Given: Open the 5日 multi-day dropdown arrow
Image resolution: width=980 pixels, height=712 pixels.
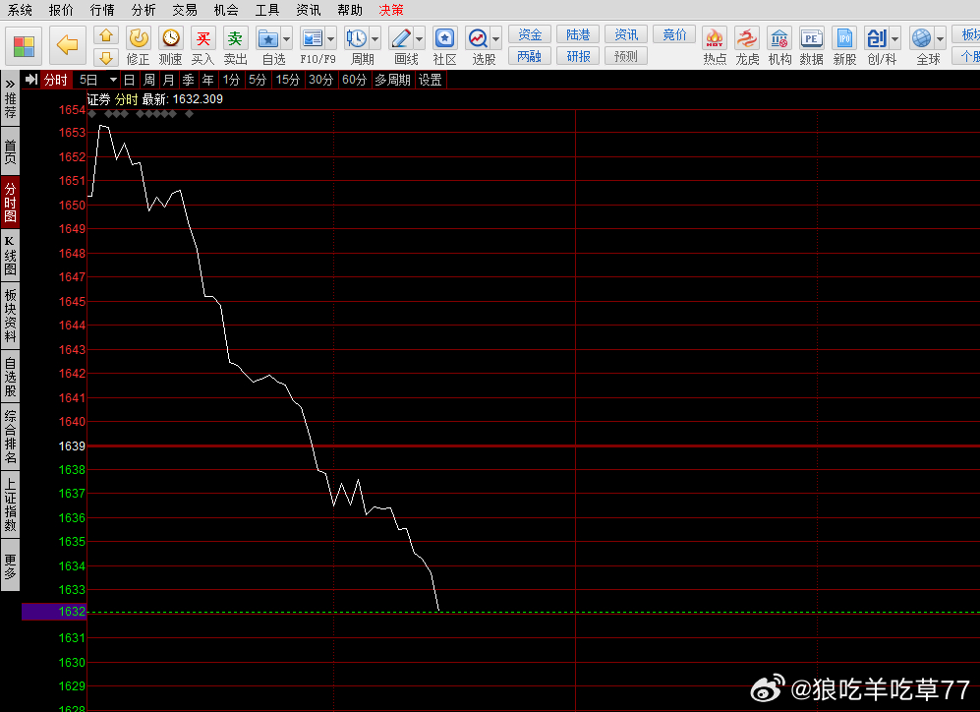Looking at the screenshot, I should point(113,80).
